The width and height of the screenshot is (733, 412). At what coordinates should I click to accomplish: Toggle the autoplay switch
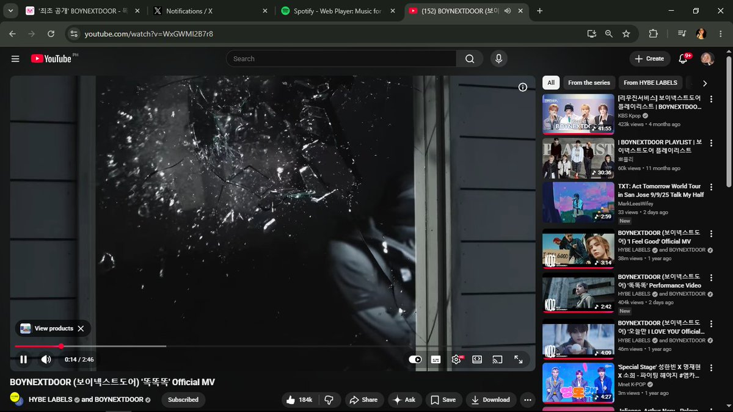pos(415,360)
